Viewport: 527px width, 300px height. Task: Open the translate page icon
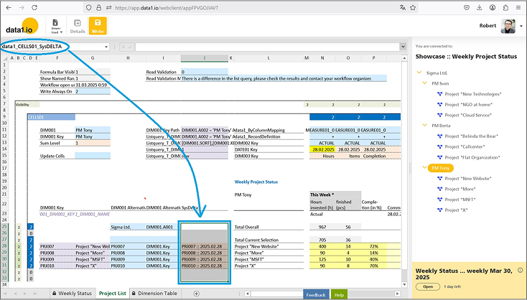pyautogui.click(x=402, y=7)
